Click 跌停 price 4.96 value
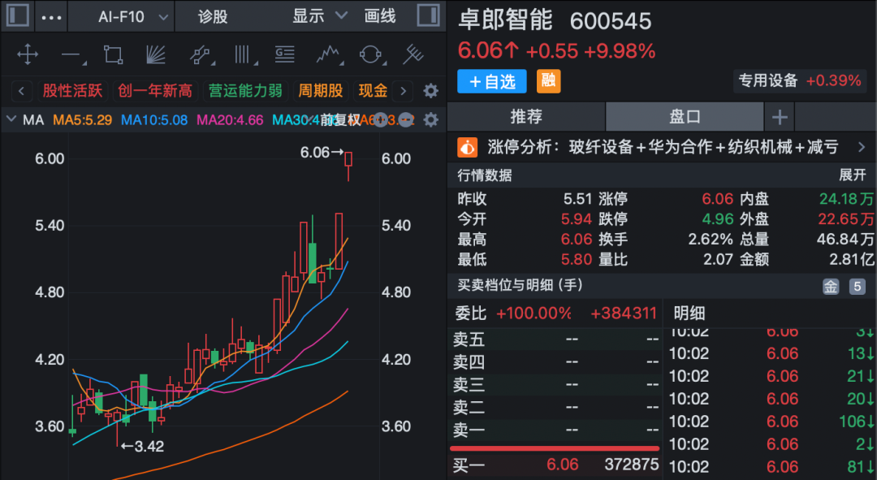The height and width of the screenshot is (480, 877). [718, 219]
